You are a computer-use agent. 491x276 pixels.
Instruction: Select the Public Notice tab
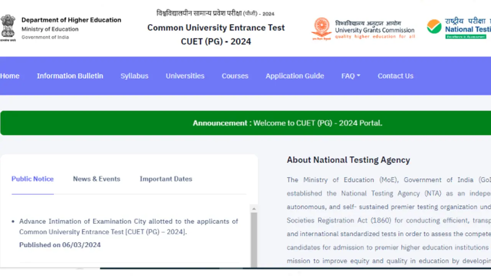pyautogui.click(x=32, y=179)
